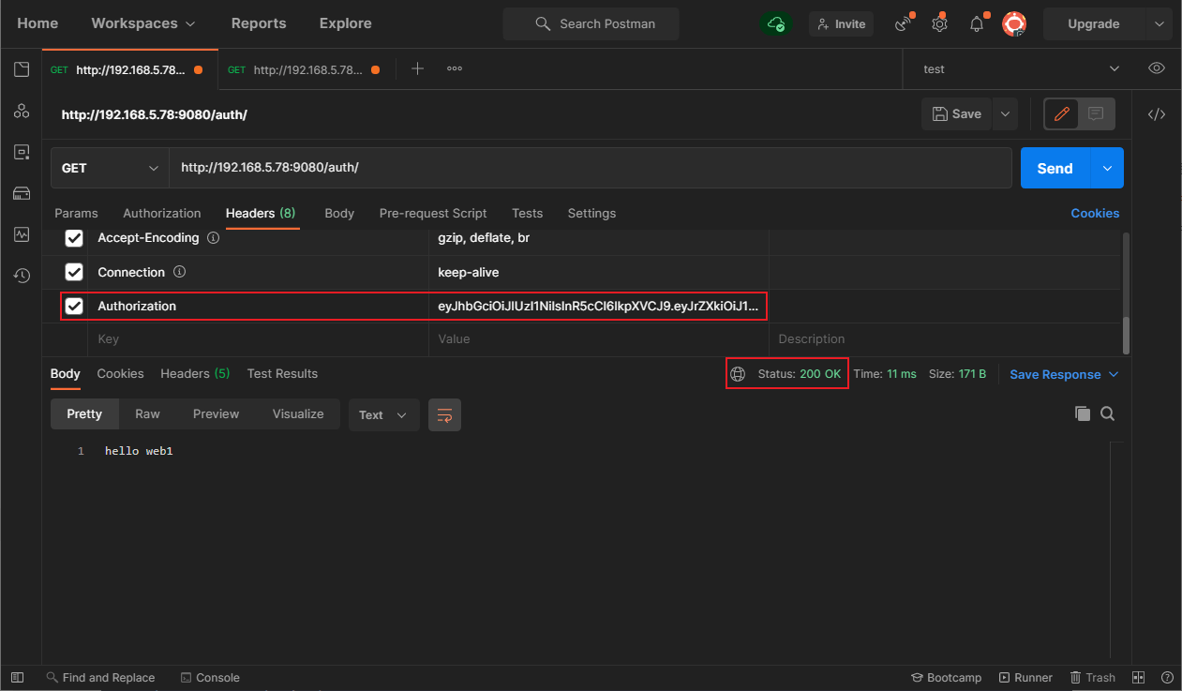Copy the response body with copy icon
The image size is (1182, 691).
coord(1082,413)
